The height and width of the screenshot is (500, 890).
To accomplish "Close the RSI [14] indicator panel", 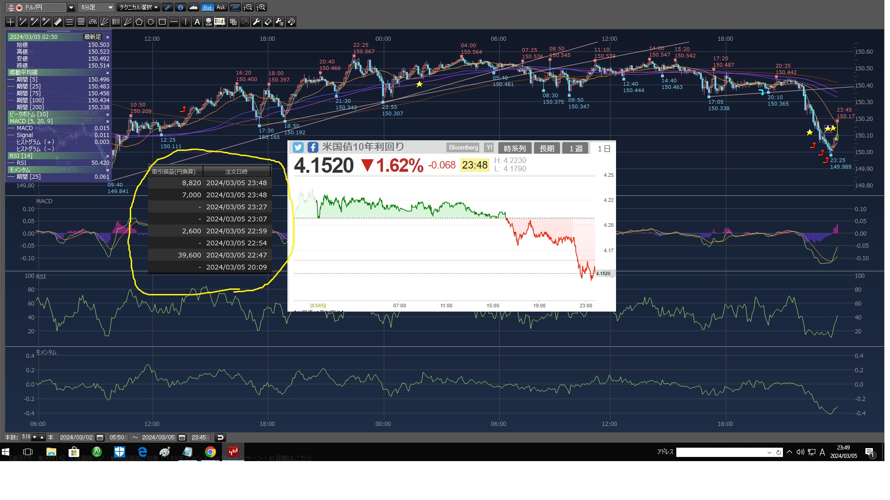I will [108, 156].
